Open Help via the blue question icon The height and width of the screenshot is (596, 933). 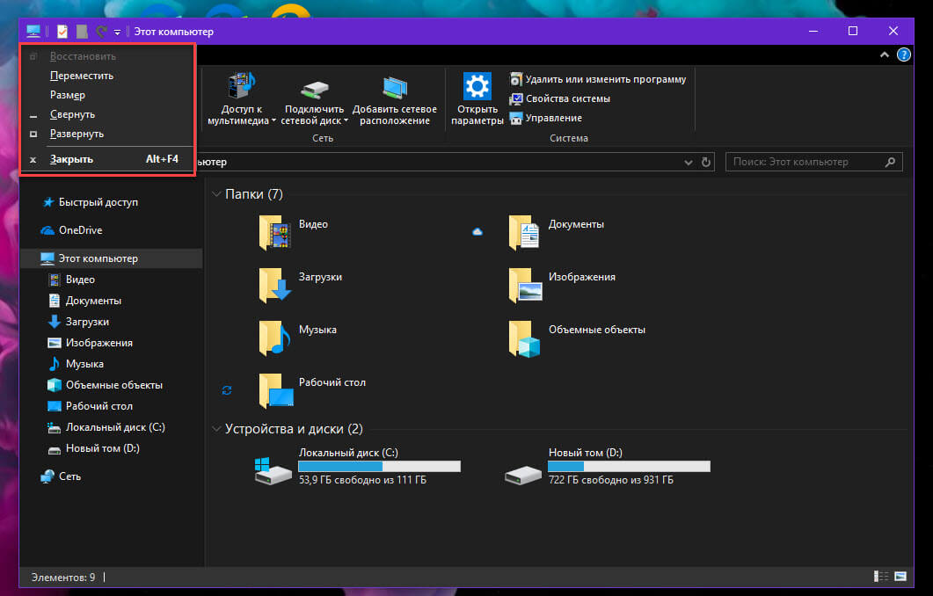903,55
